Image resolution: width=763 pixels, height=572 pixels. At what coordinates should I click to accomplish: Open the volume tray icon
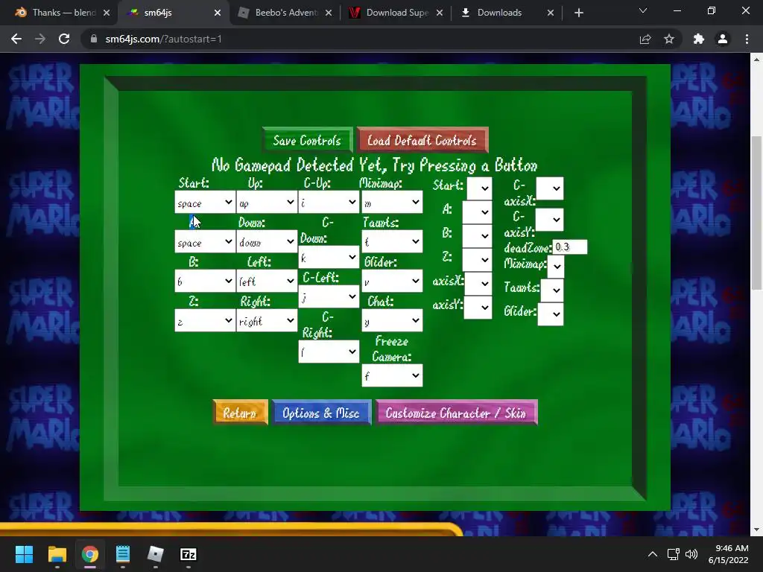click(691, 554)
